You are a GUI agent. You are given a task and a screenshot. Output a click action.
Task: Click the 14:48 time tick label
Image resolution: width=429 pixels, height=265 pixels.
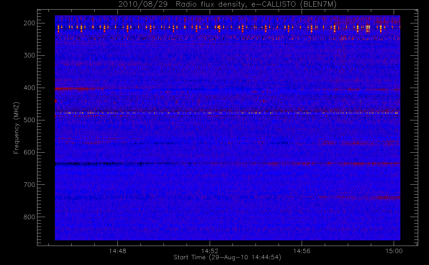click(x=117, y=251)
